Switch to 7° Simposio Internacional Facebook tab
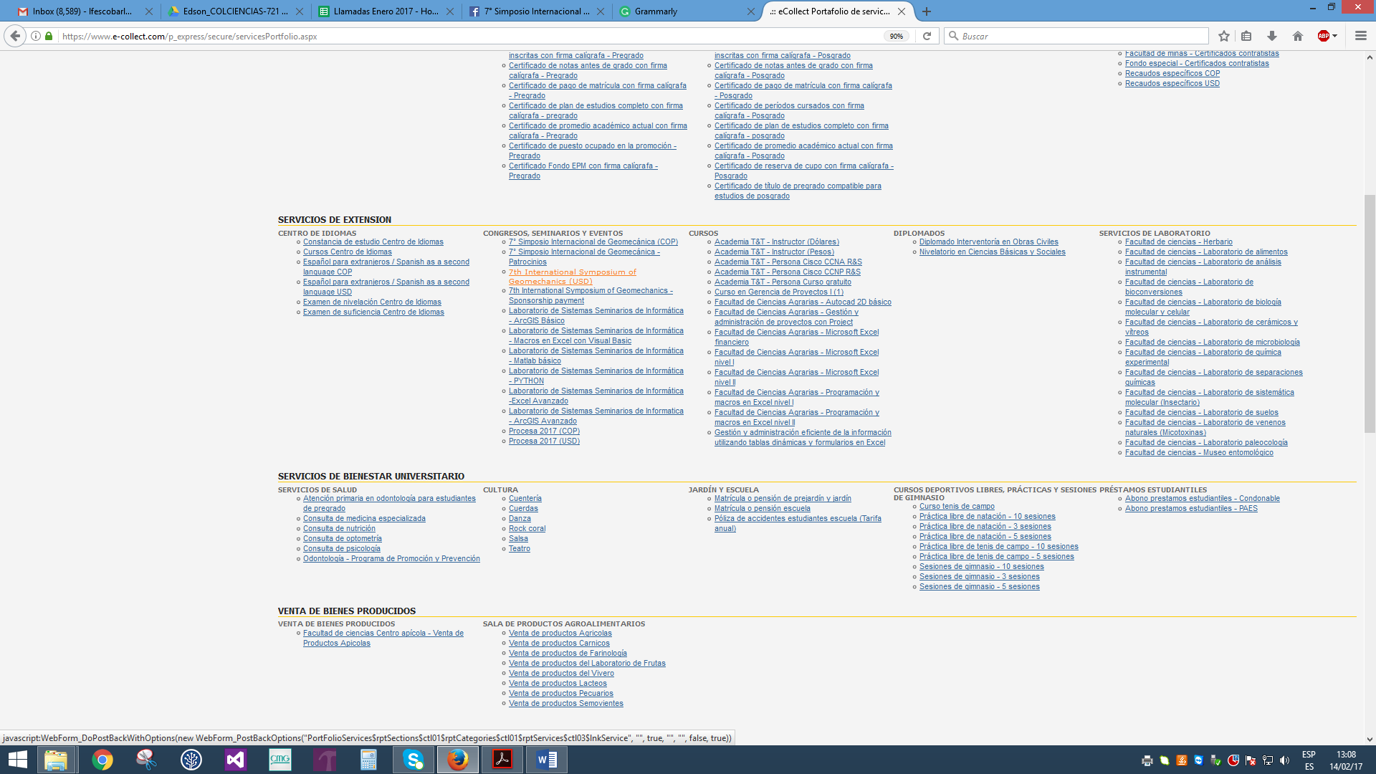The width and height of the screenshot is (1376, 774). pos(536,11)
